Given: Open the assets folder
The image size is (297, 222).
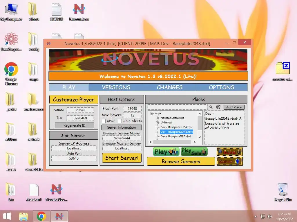Looking at the screenshot, I should (x=11, y=162).
